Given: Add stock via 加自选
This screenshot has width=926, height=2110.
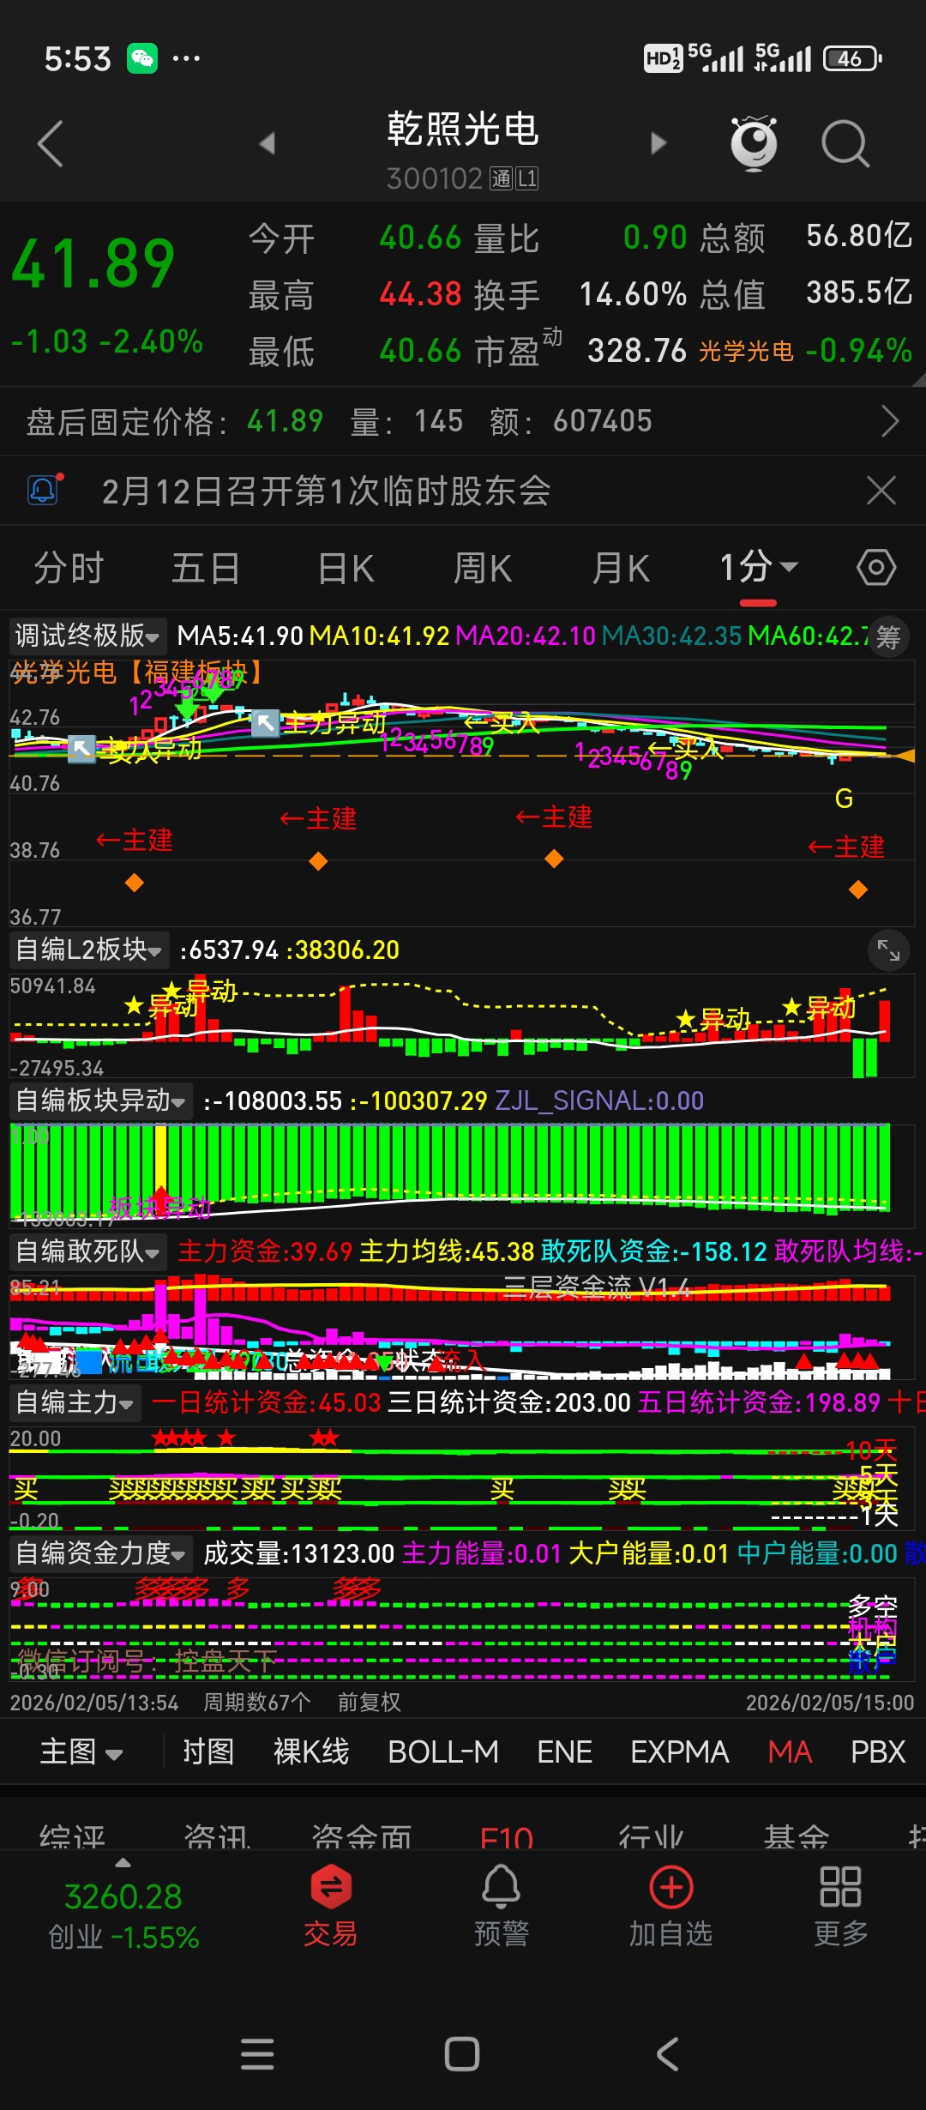Looking at the screenshot, I should [x=671, y=1906].
